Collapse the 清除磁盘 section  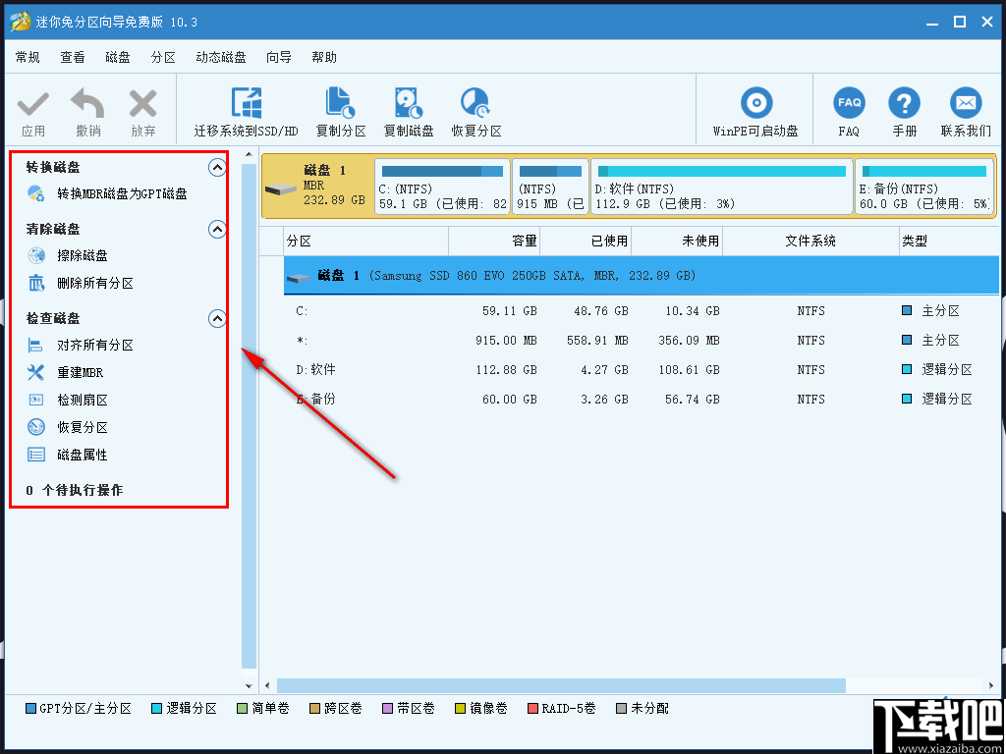[217, 229]
